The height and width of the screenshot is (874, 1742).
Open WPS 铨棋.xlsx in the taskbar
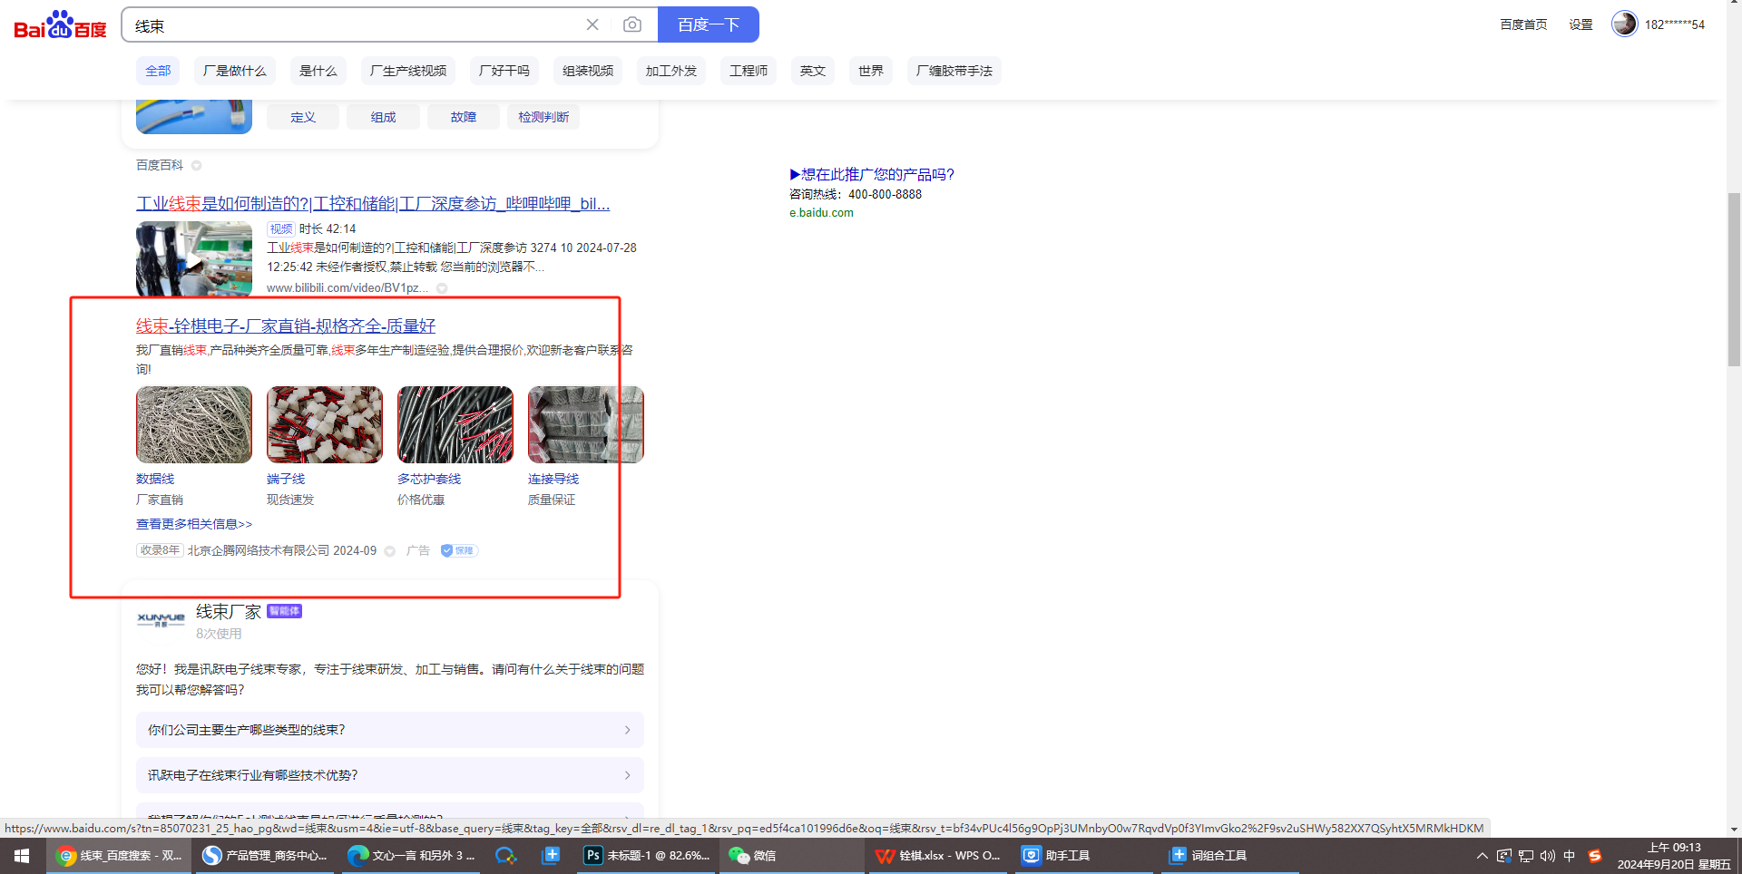coord(938,856)
